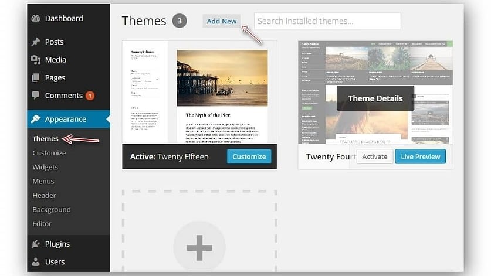Click the Dashboard gauge icon

[x=36, y=19]
